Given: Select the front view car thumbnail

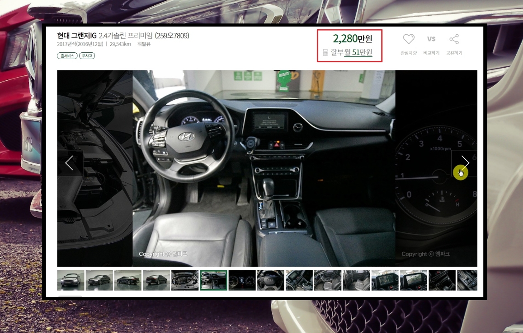Looking at the screenshot, I should (71, 280).
